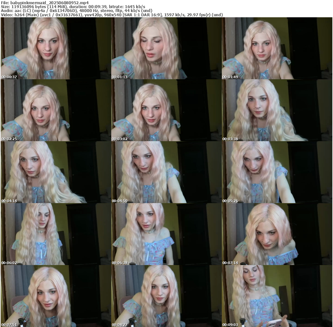Image resolution: width=333 pixels, height=327 pixels.
Task: Select the 00:03:02 thumbnail
Action: click(x=166, y=110)
